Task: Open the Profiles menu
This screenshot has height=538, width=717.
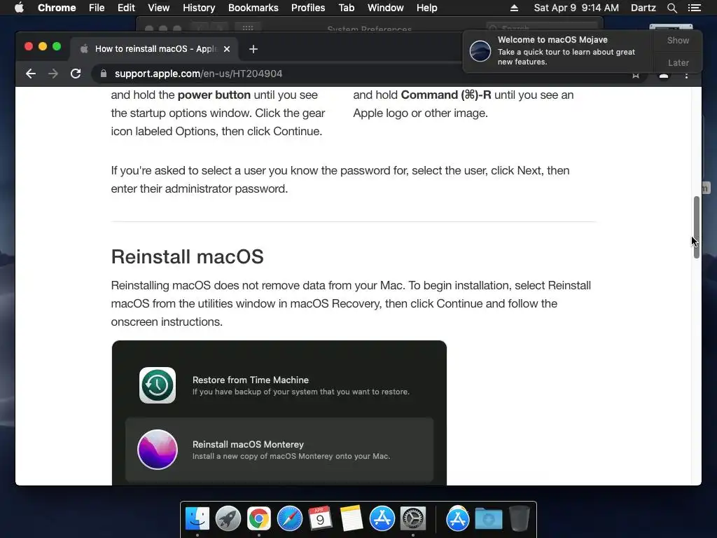Action: 308,8
